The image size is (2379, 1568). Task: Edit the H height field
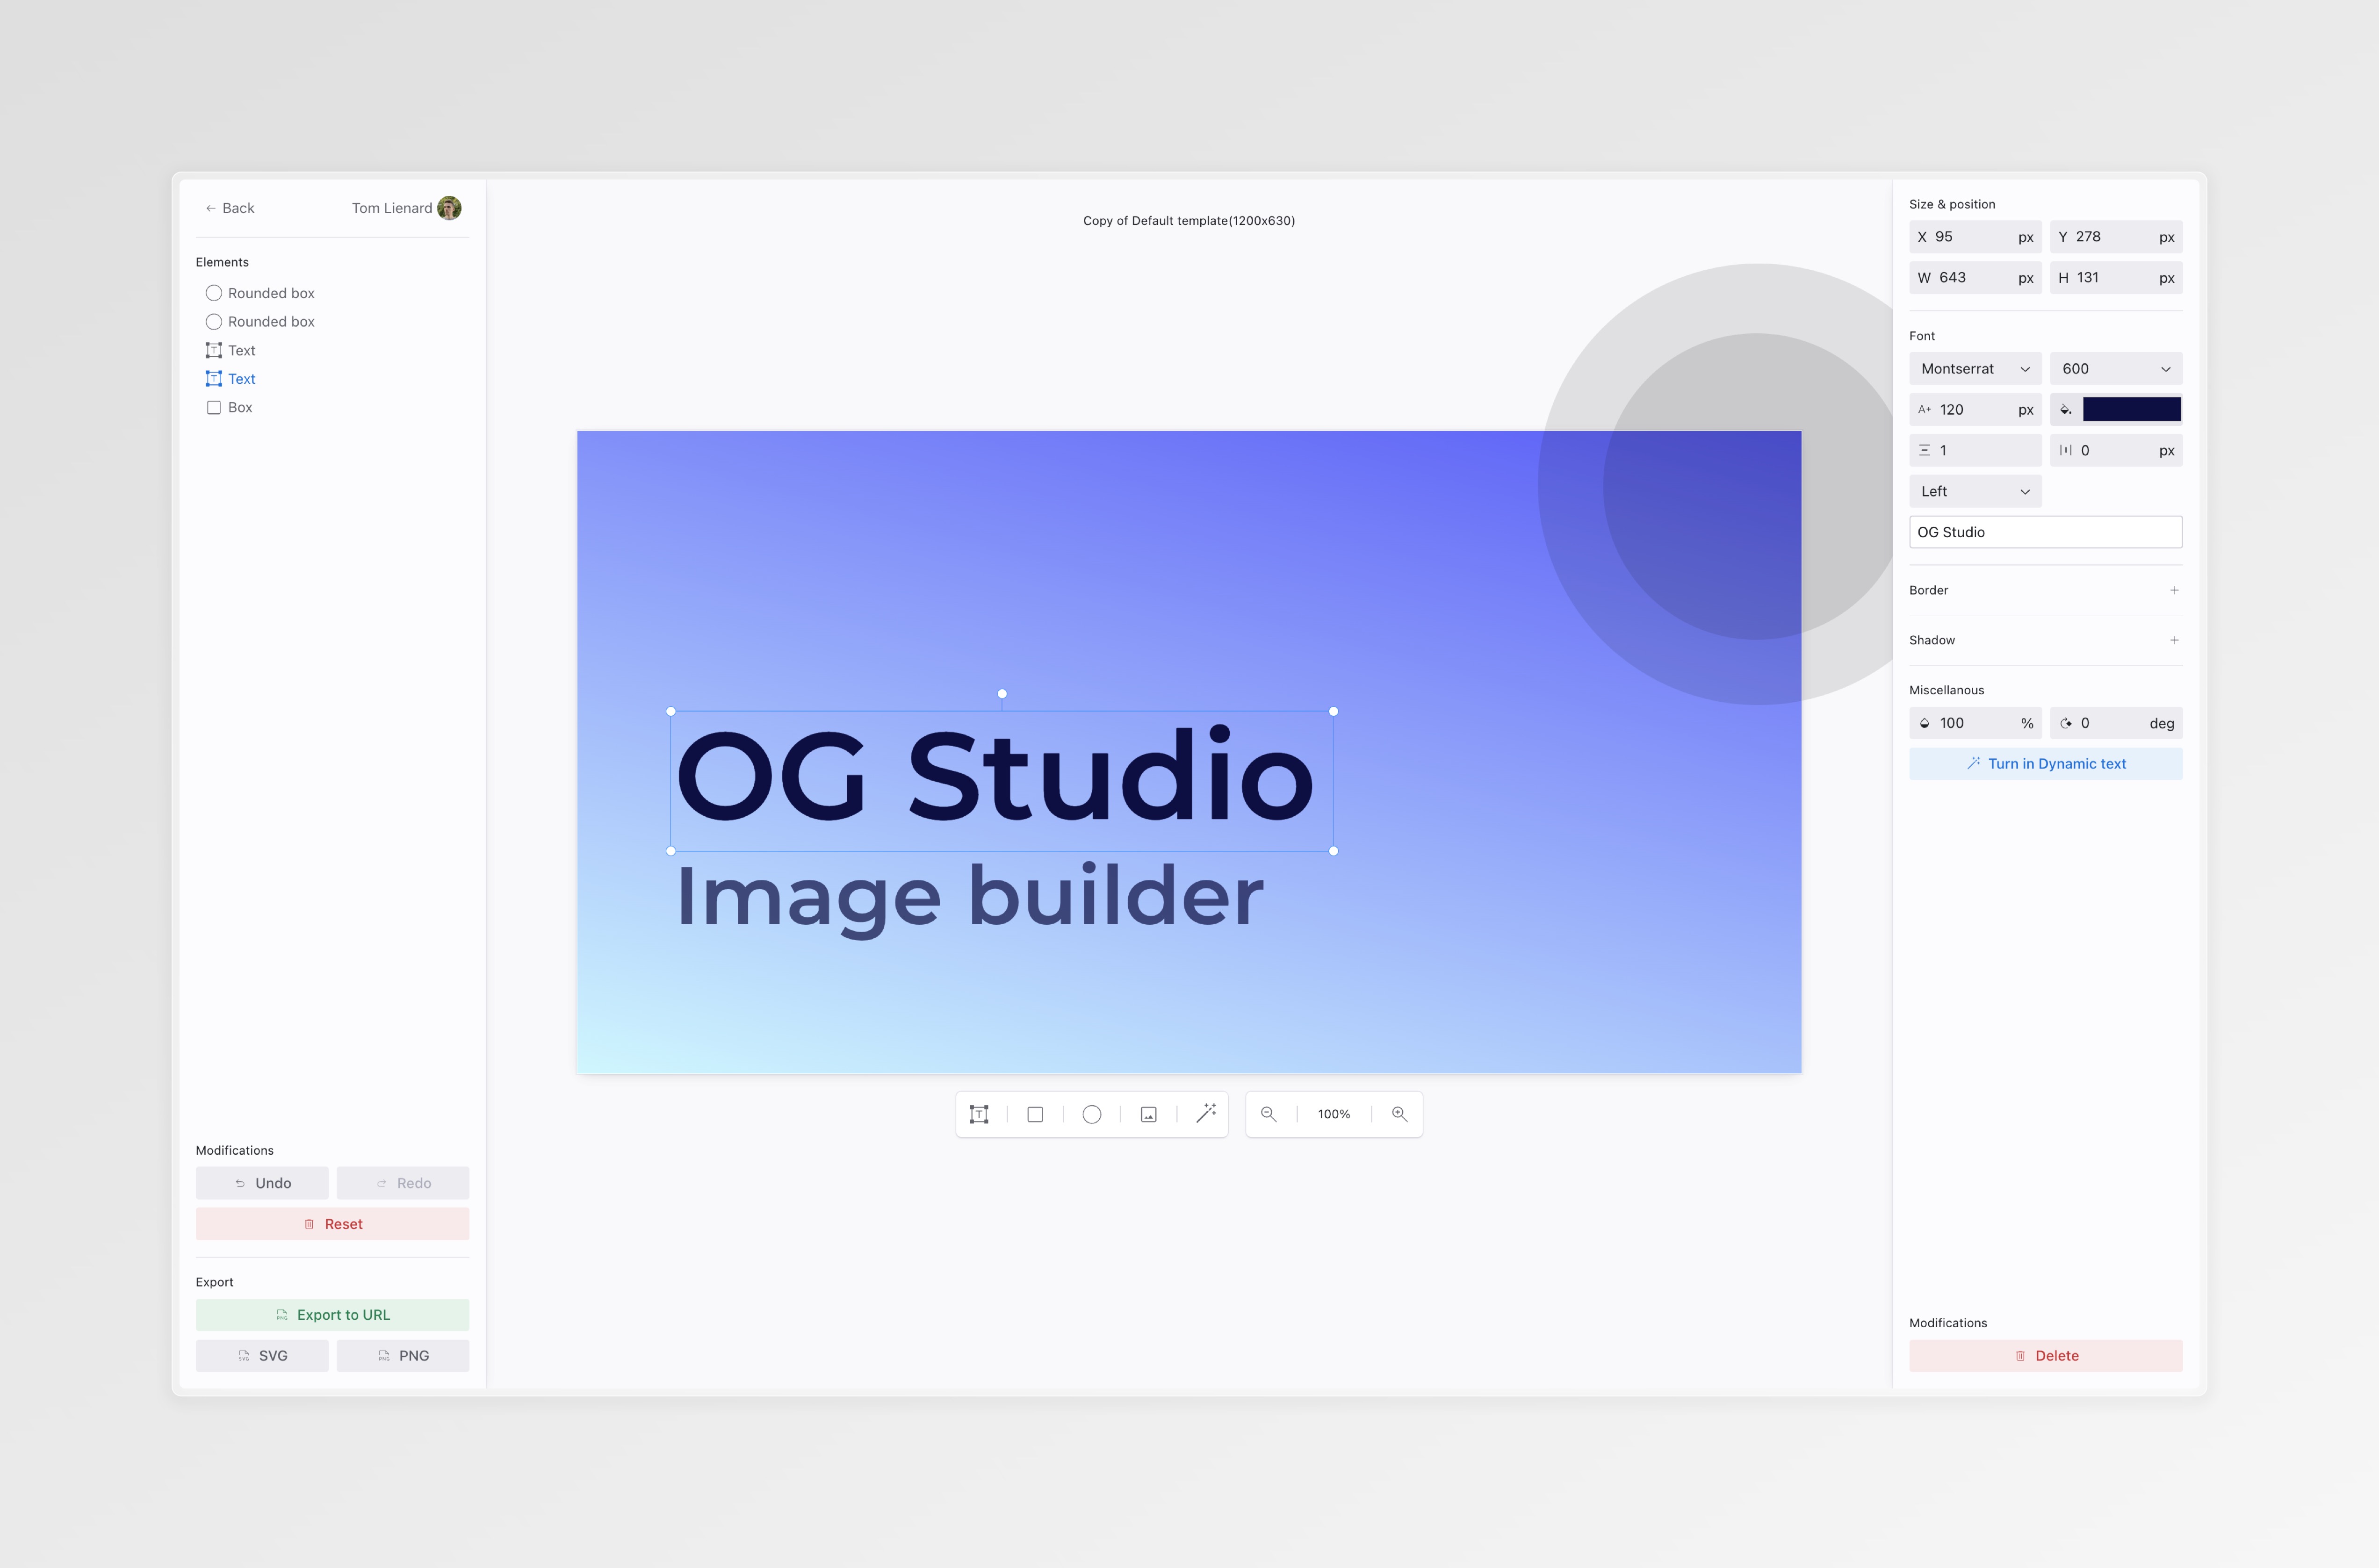[x=2116, y=278]
